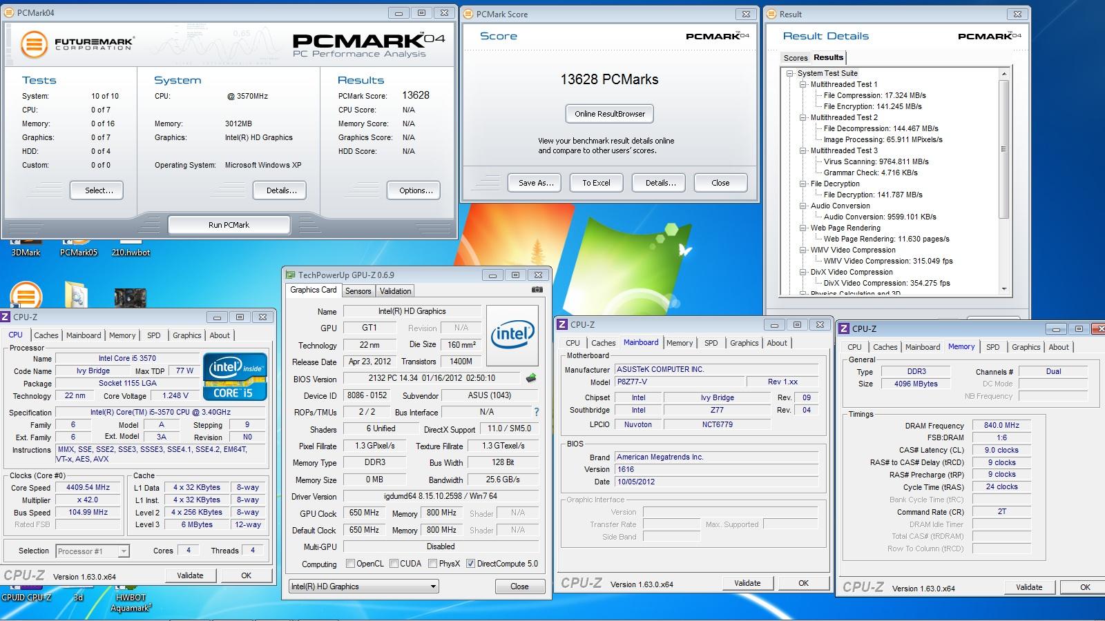
Task: Click the scroll down arrow in Result Details
Action: [1004, 289]
